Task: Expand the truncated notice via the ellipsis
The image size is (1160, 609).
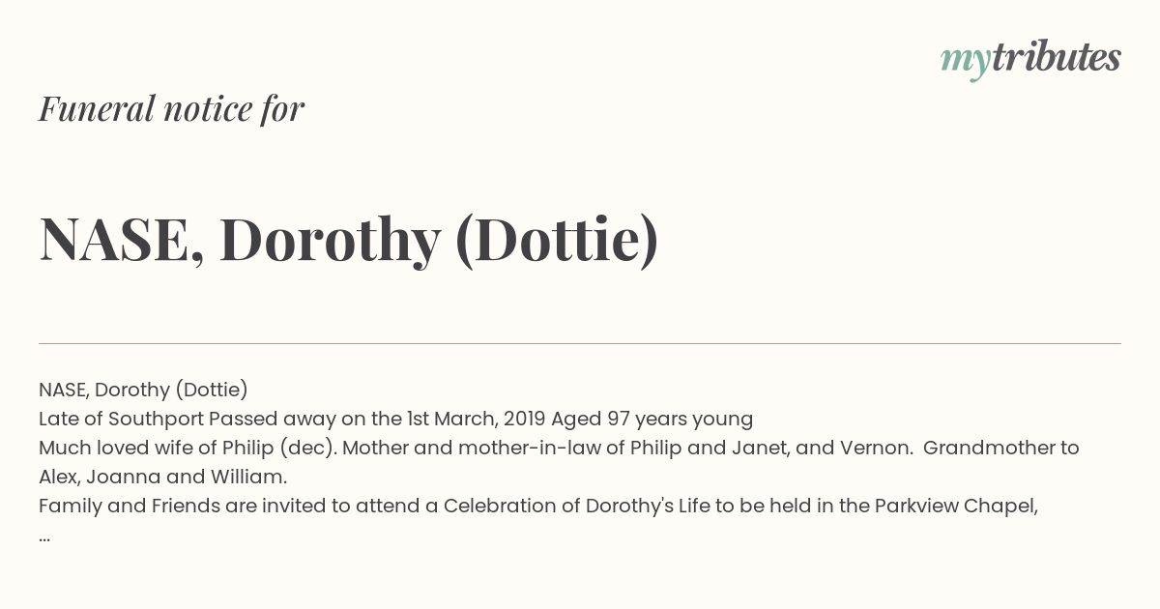Action: [x=44, y=537]
